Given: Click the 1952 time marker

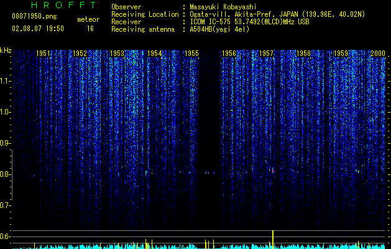Looking at the screenshot, I should click(x=80, y=54).
